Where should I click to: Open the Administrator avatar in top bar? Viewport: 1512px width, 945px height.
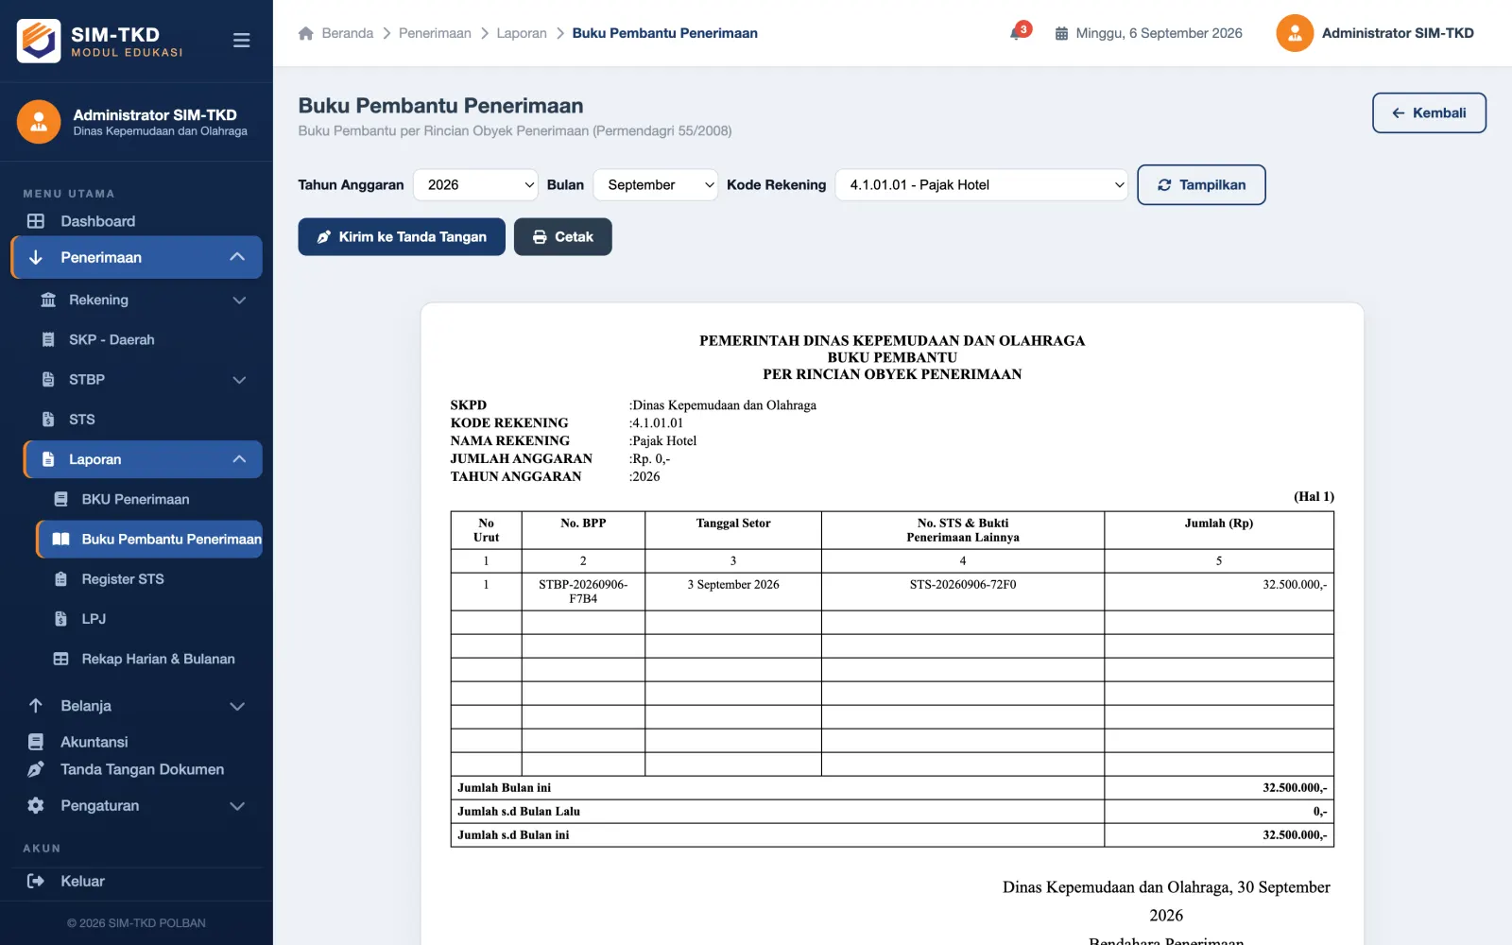1295,33
